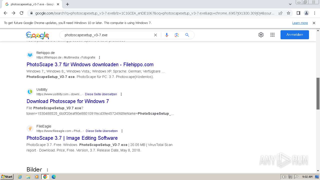The image size is (320, 180).
Task: Submit search with magnifier icon
Action: pos(187,35)
